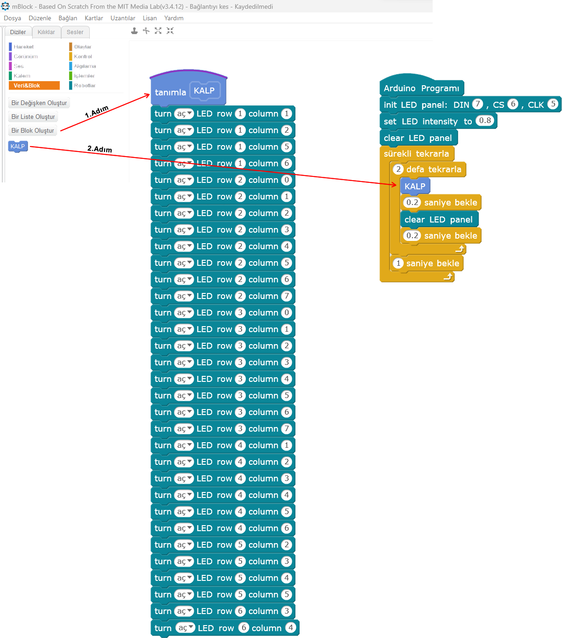Switch to the Sesler tab
The image size is (562, 638).
click(75, 32)
